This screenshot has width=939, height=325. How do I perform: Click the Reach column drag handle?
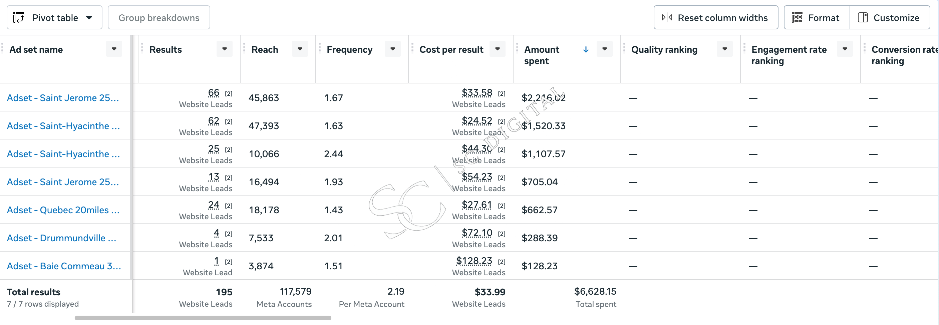[244, 48]
